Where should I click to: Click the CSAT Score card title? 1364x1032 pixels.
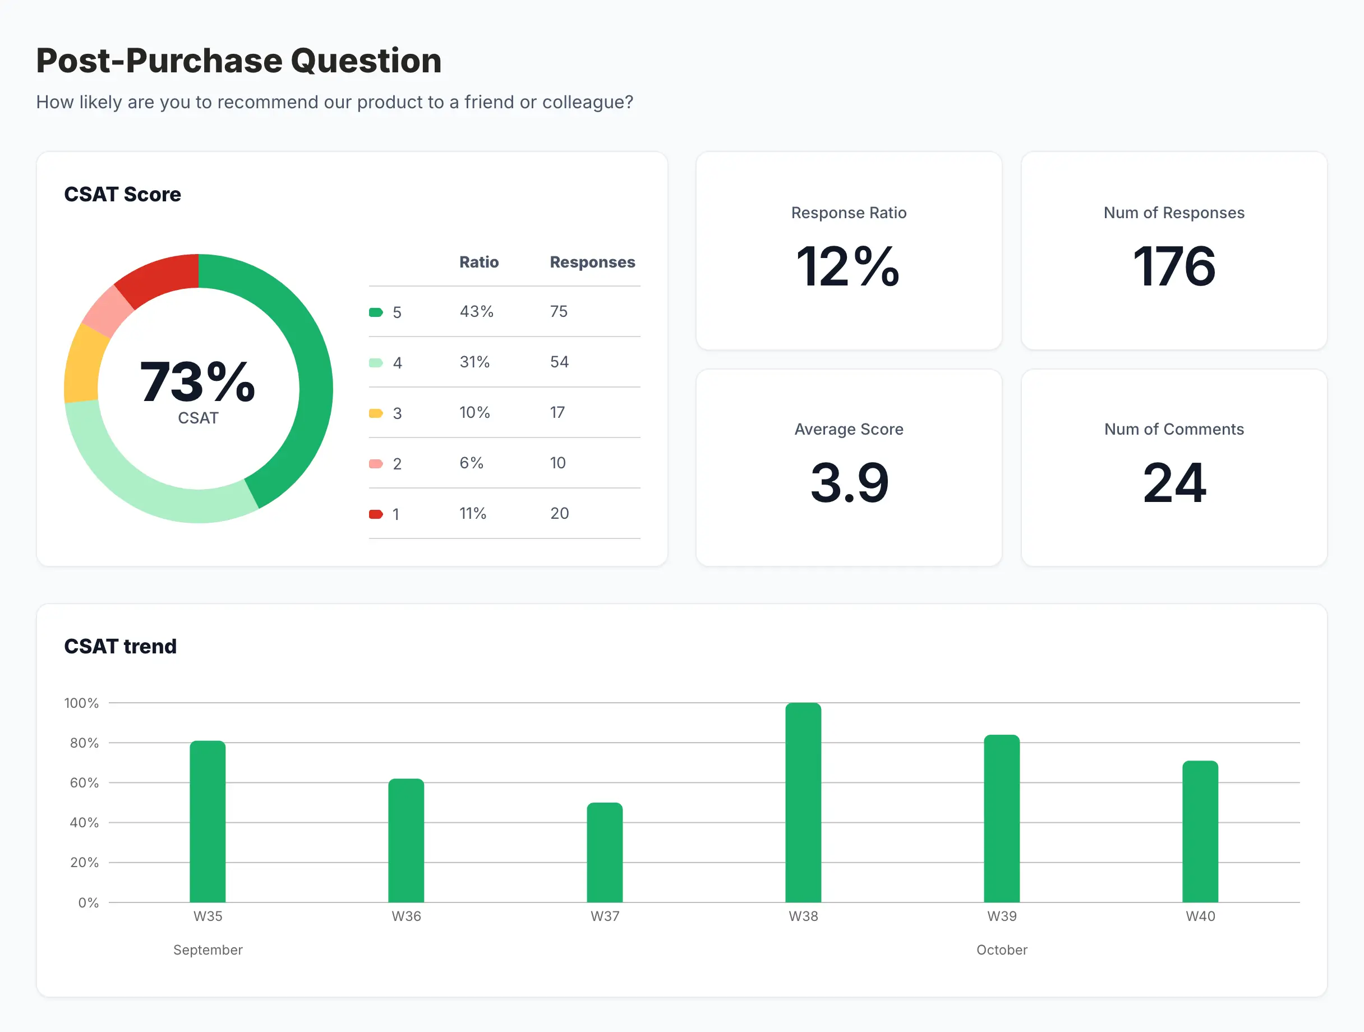[x=123, y=194]
